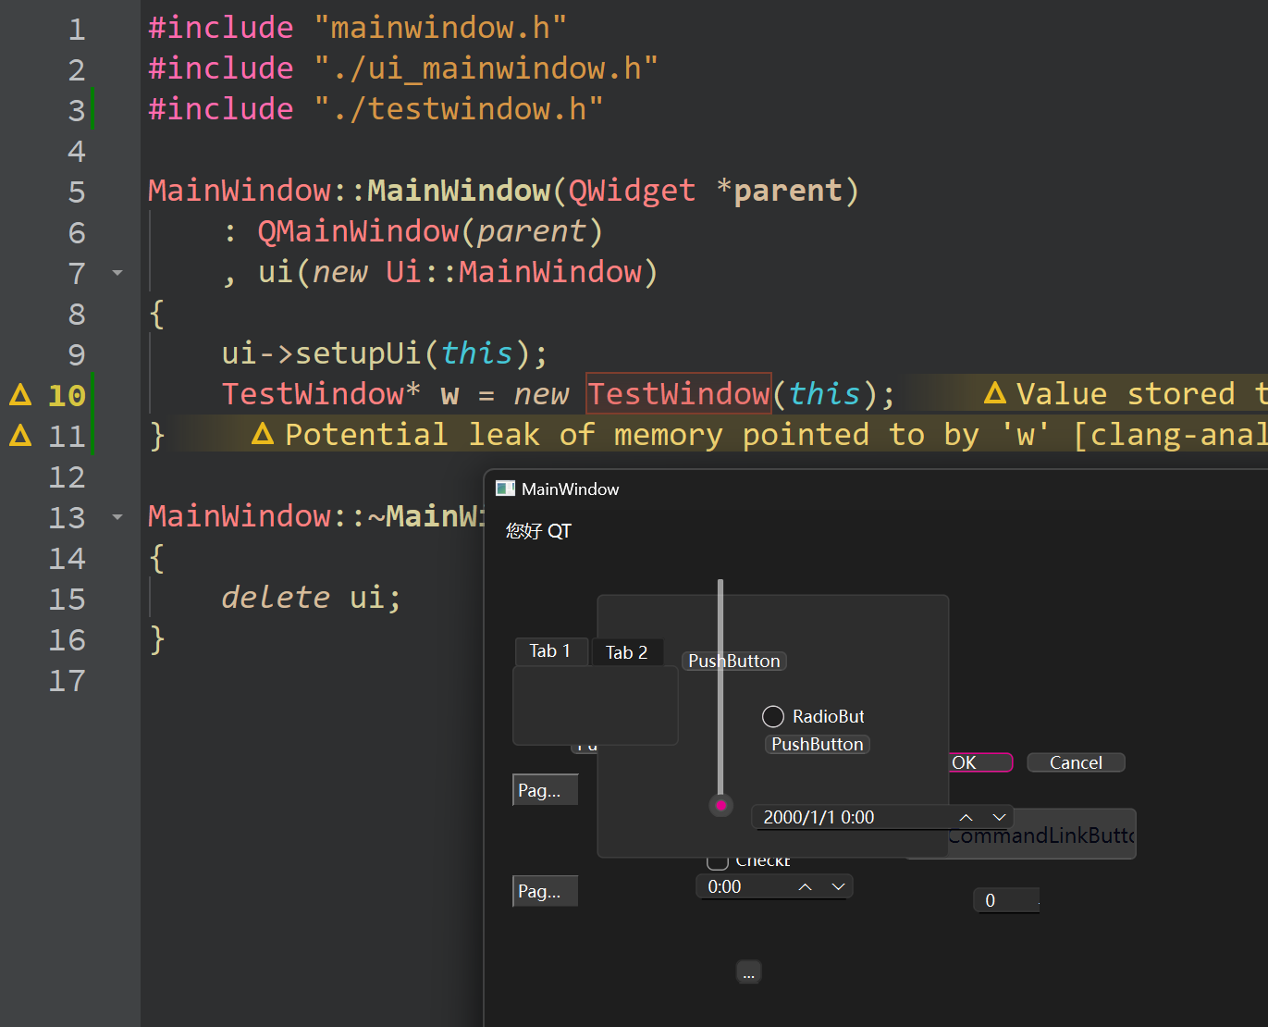The width and height of the screenshot is (1268, 1027).
Task: Toggle the partially hidden Check checkbox
Action: (x=718, y=862)
